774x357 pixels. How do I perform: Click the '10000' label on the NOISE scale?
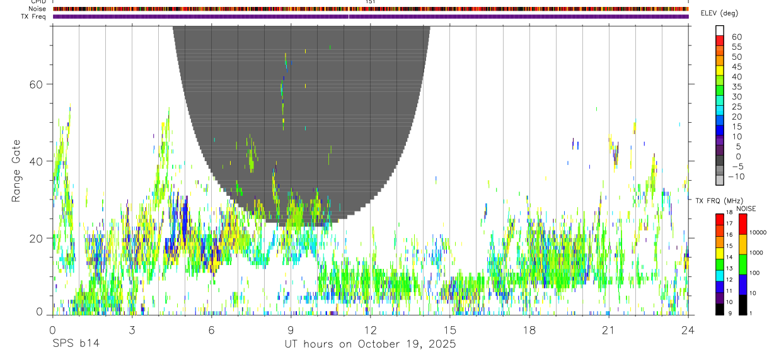758,232
